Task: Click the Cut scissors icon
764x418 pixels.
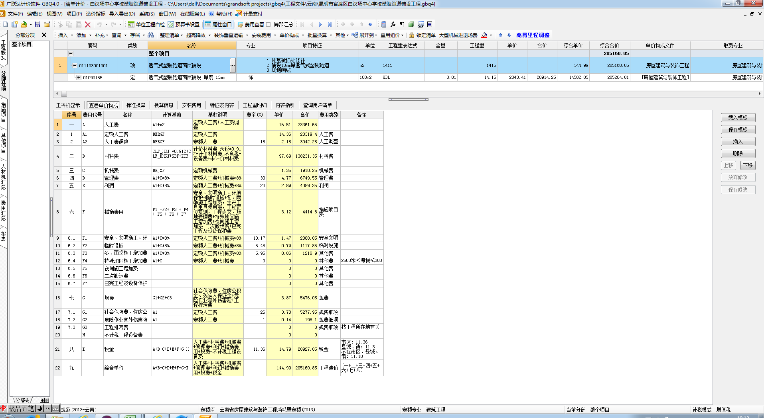Action: point(60,25)
